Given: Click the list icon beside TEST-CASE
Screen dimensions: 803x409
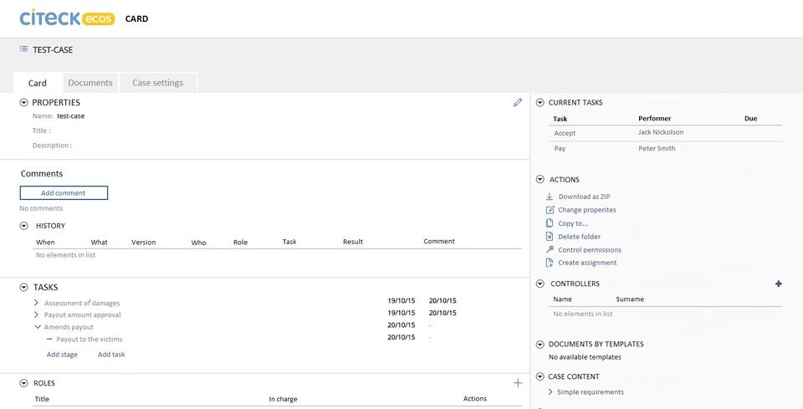Looking at the screenshot, I should tap(23, 49).
